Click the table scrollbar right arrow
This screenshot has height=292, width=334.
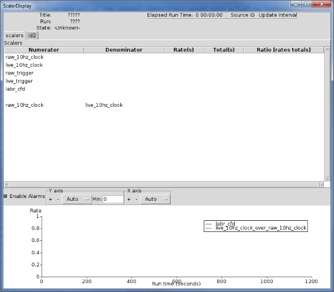coord(321,184)
